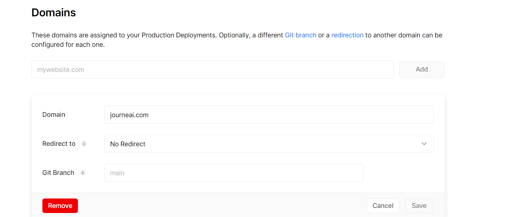Cancel the domain configuration changes

pyautogui.click(x=383, y=205)
